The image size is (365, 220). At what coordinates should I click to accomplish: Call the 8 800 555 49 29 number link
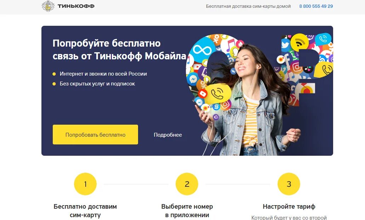point(316,6)
